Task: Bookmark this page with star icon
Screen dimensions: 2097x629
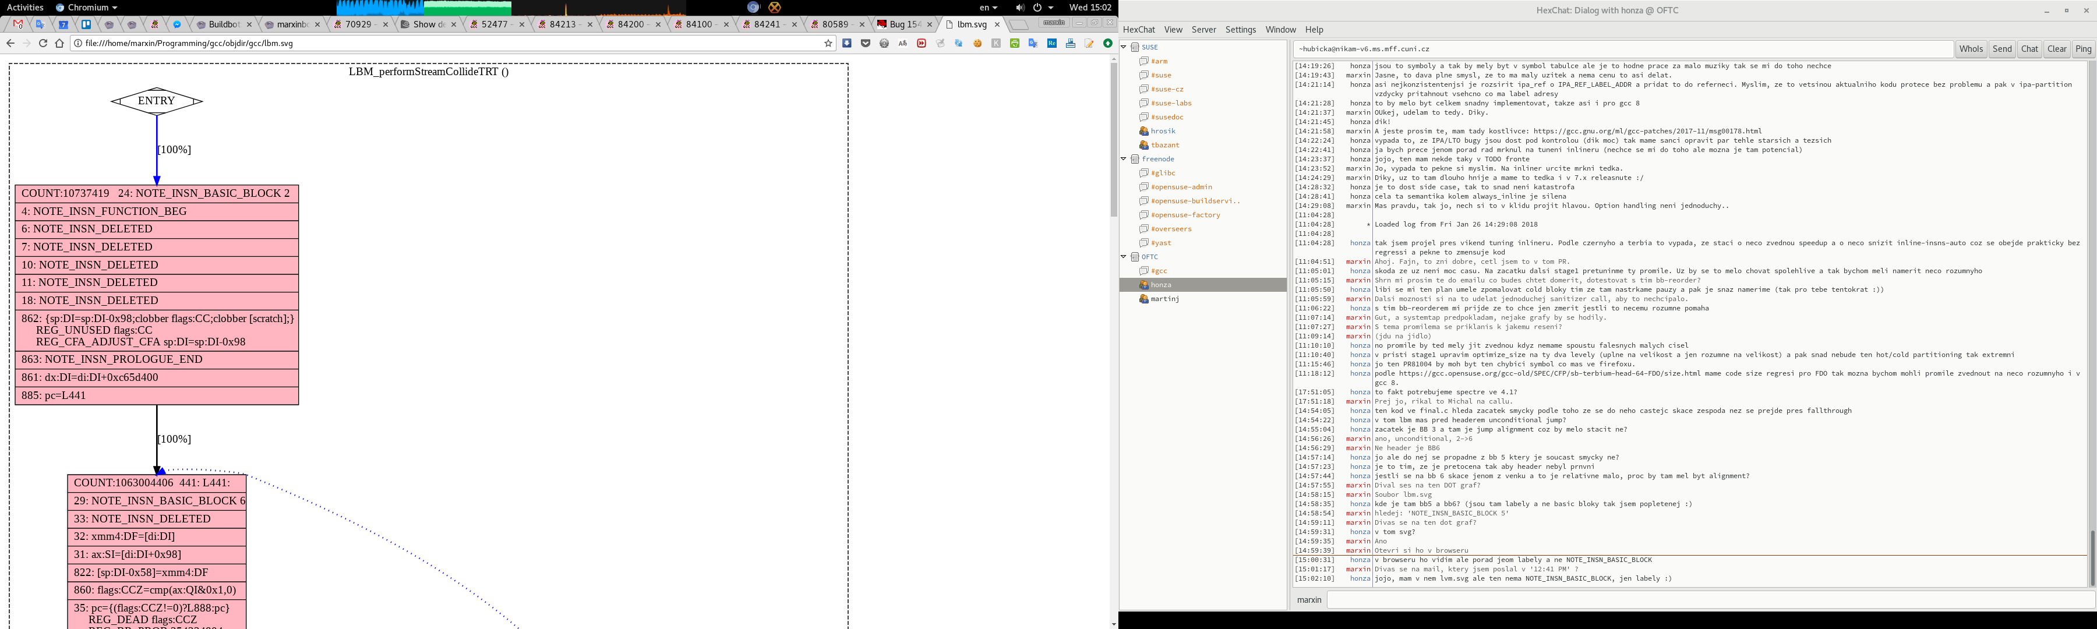Action: [x=829, y=43]
